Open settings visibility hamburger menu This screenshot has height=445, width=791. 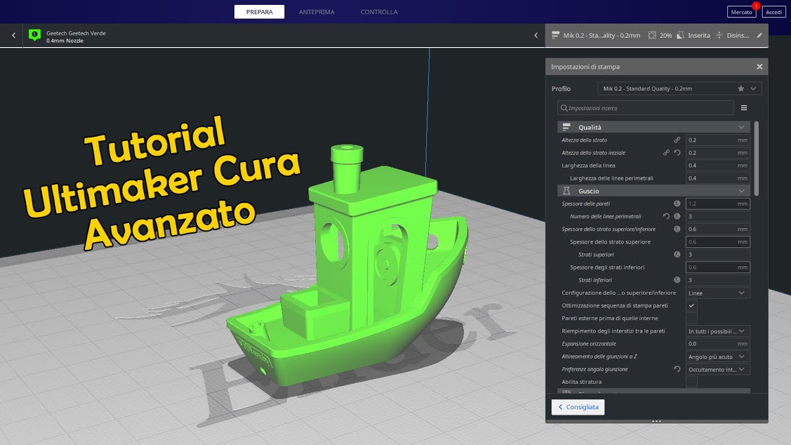(744, 108)
